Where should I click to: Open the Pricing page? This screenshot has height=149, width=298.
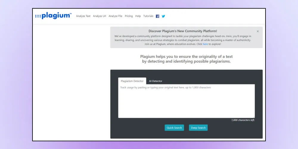[129, 16]
